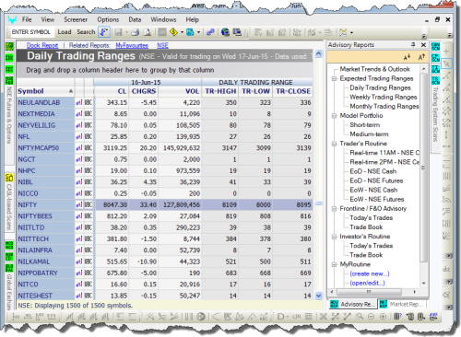Image resolution: width=461 pixels, height=337 pixels.
Task: Open the Data menu
Action: coord(135,19)
